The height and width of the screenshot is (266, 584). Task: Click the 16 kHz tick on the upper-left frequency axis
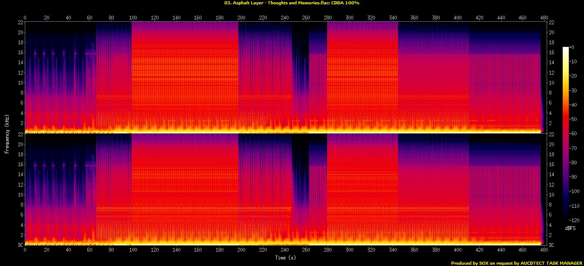pyautogui.click(x=20, y=53)
